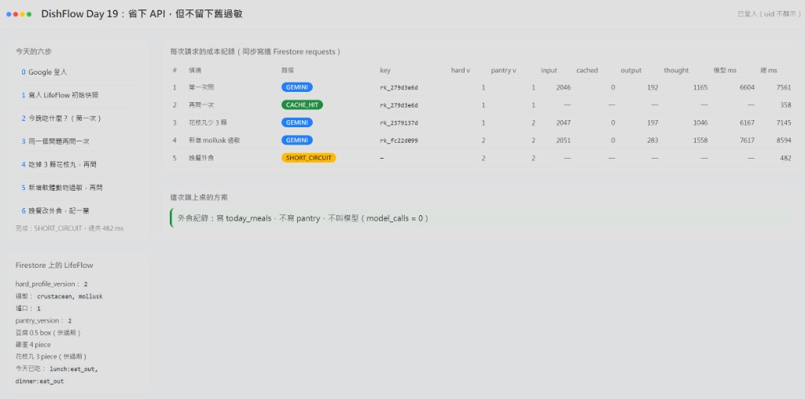Click the CACHE_HIT badge in row 2
This screenshot has height=399, width=805.
pyautogui.click(x=302, y=105)
